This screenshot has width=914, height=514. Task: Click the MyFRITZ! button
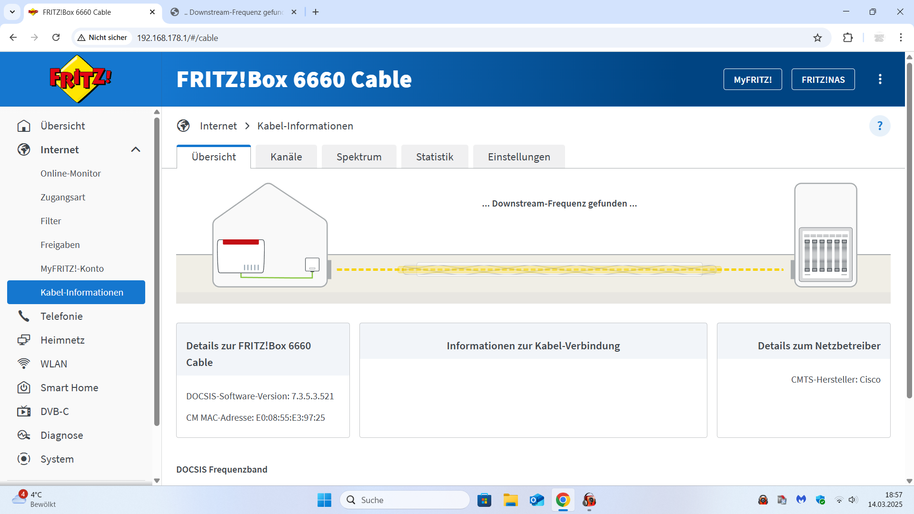pos(753,79)
